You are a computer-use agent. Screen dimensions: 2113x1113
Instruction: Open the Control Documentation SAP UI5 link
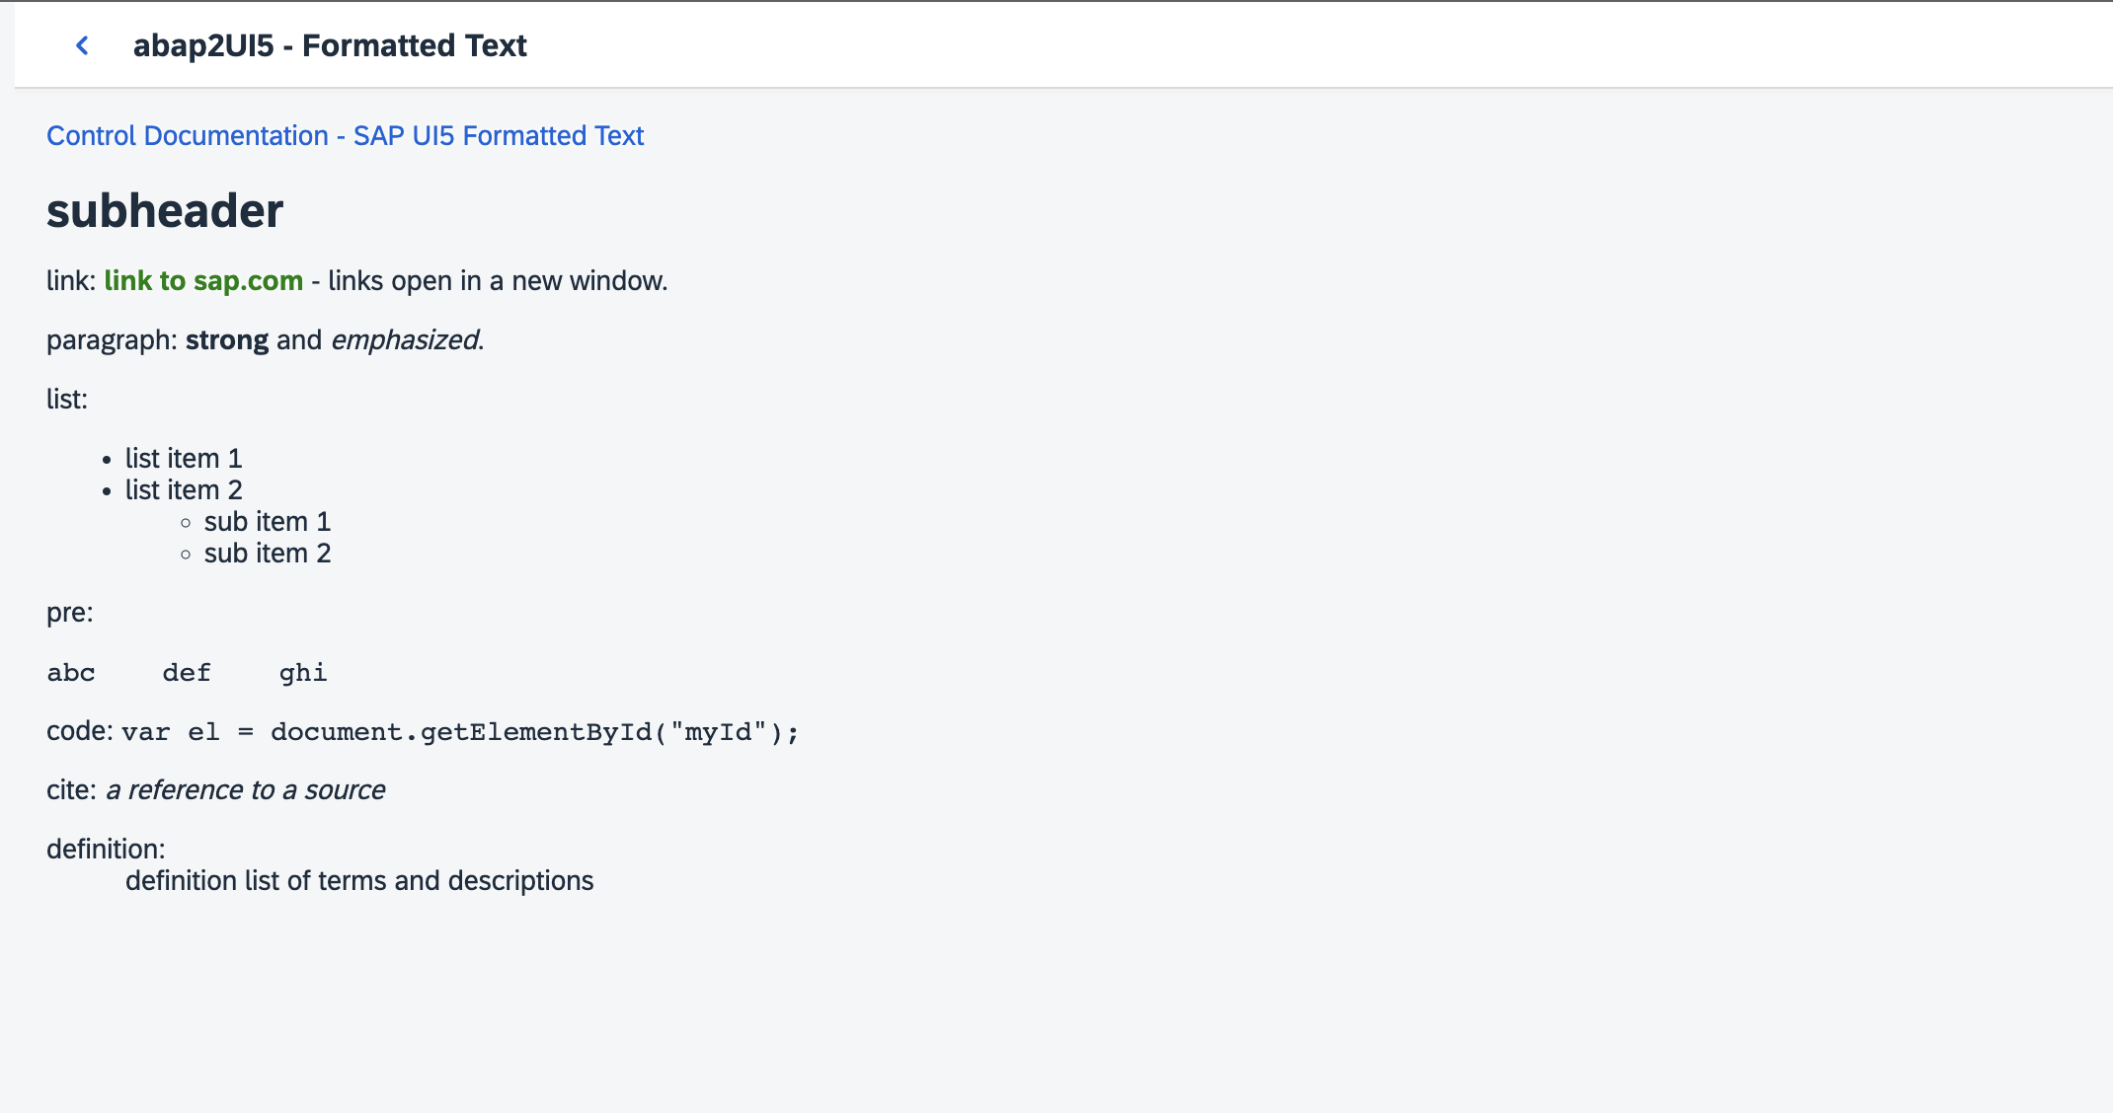pos(345,135)
